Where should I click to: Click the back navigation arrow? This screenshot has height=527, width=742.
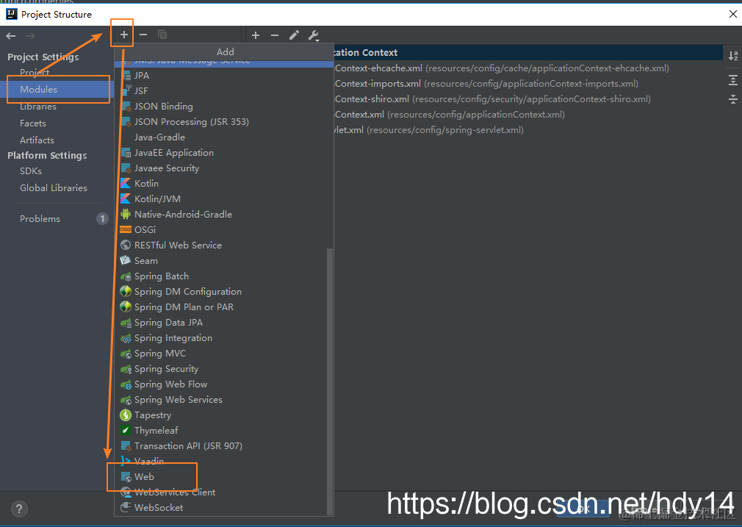click(x=11, y=36)
